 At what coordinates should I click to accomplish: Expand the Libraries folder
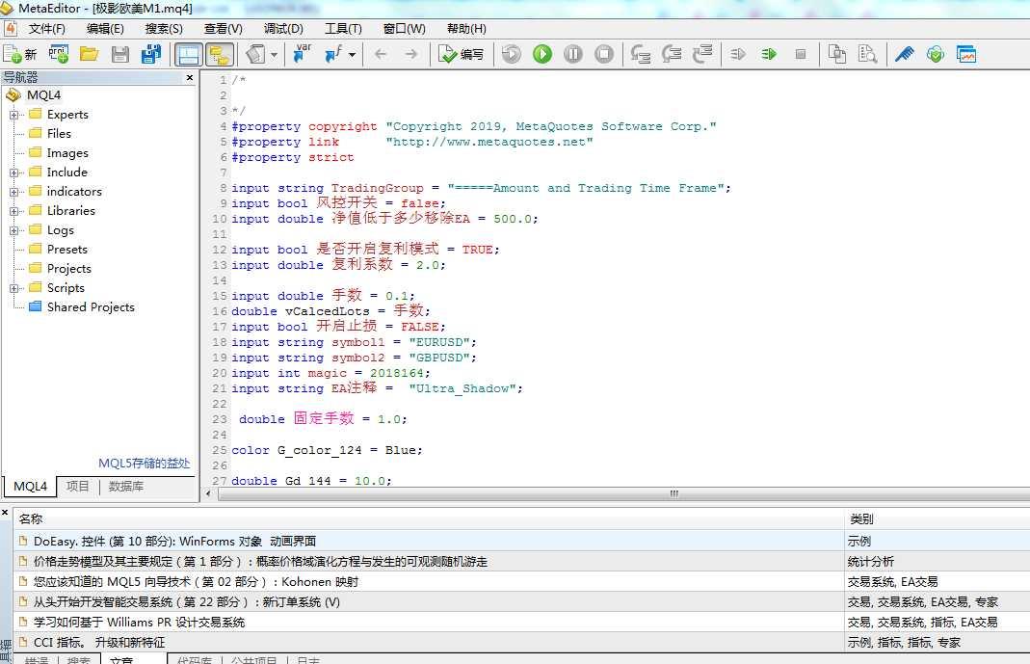pos(13,211)
